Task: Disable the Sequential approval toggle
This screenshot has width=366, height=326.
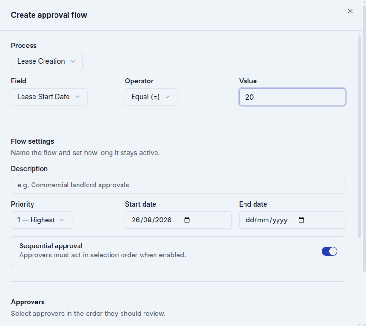Action: 329,251
